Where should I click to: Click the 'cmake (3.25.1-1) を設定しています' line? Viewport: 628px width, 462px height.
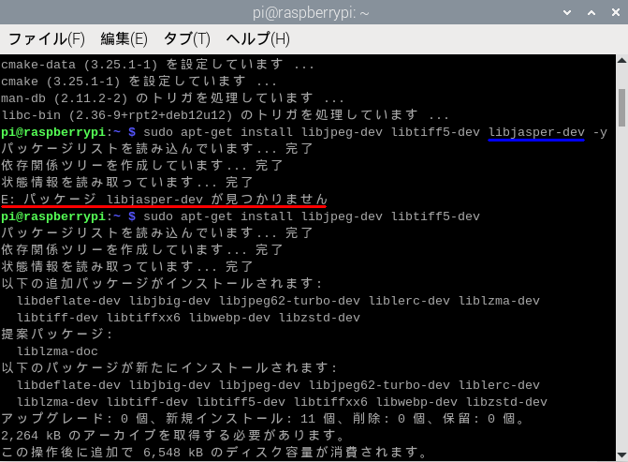(x=139, y=82)
